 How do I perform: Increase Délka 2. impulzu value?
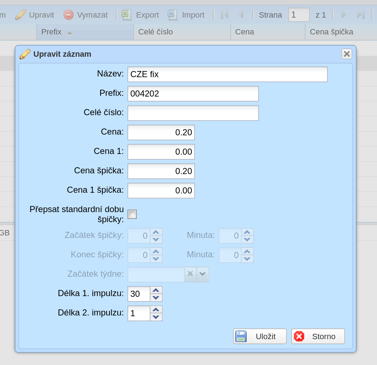pyautogui.click(x=156, y=310)
